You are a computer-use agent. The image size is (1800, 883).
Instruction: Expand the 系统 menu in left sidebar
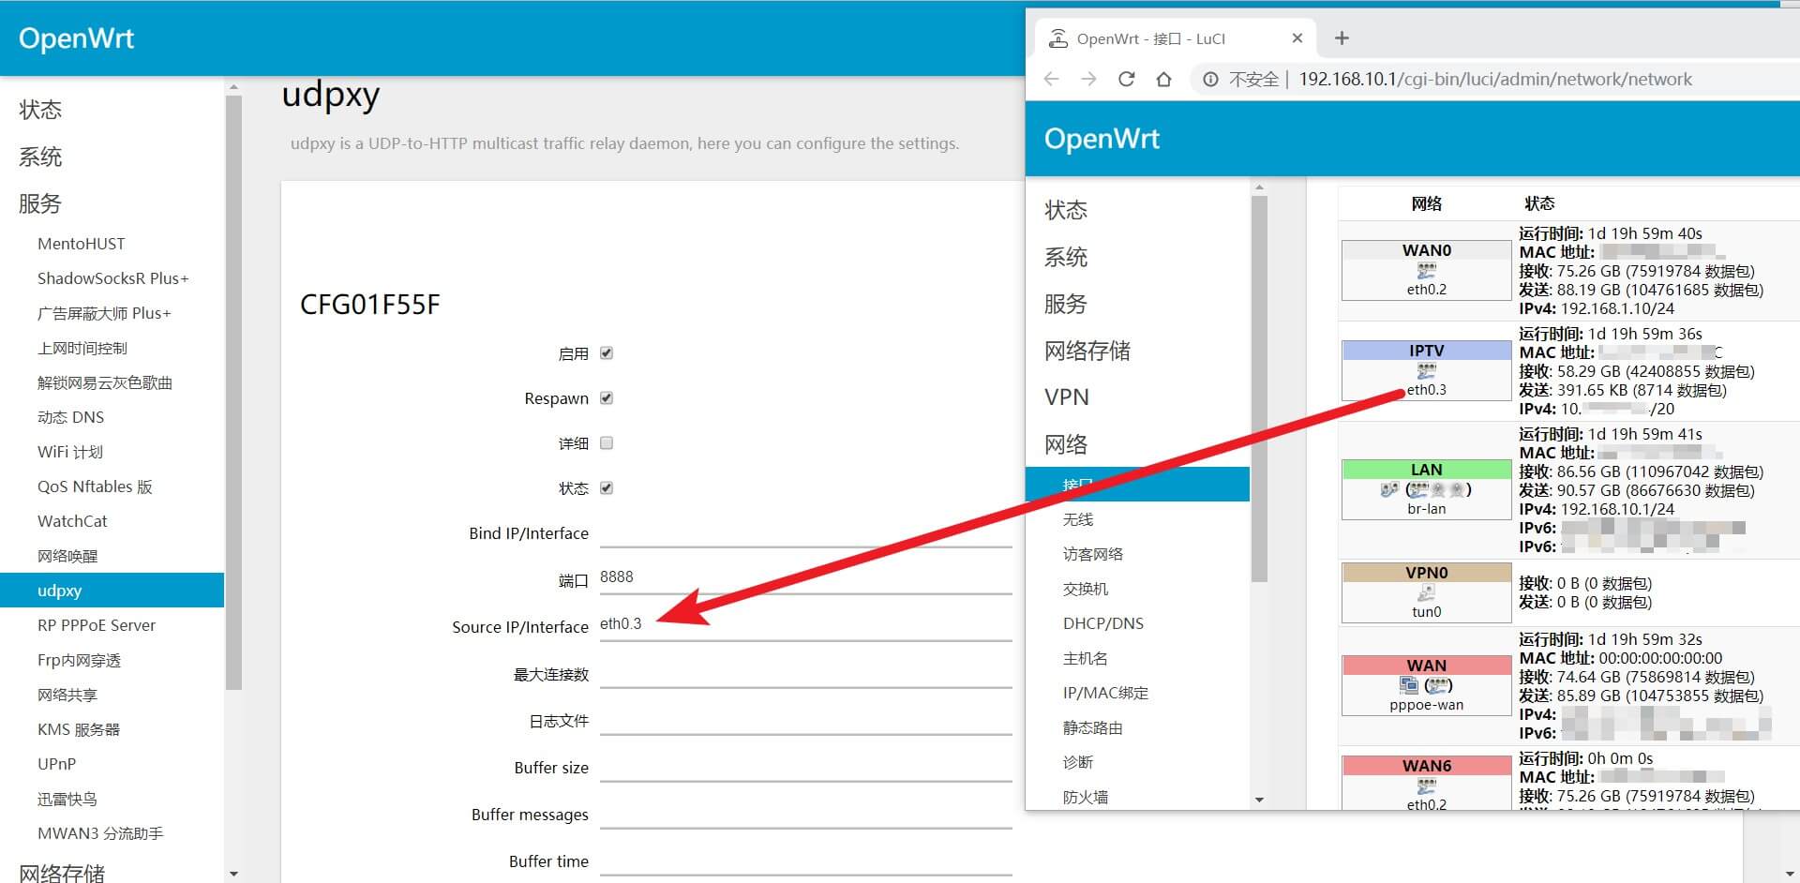pyautogui.click(x=40, y=157)
